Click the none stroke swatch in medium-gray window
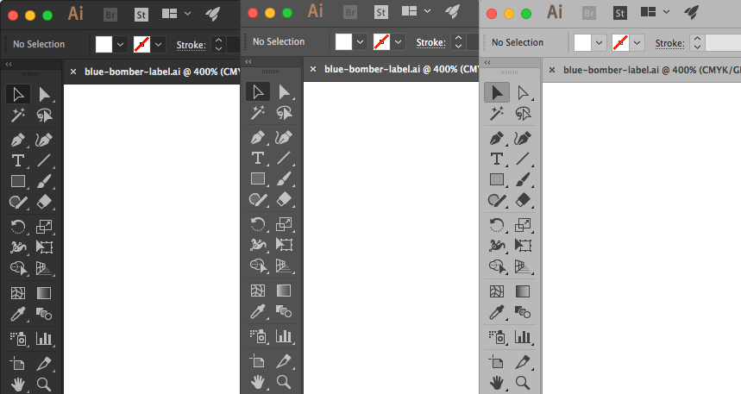This screenshot has width=741, height=394. (x=382, y=42)
